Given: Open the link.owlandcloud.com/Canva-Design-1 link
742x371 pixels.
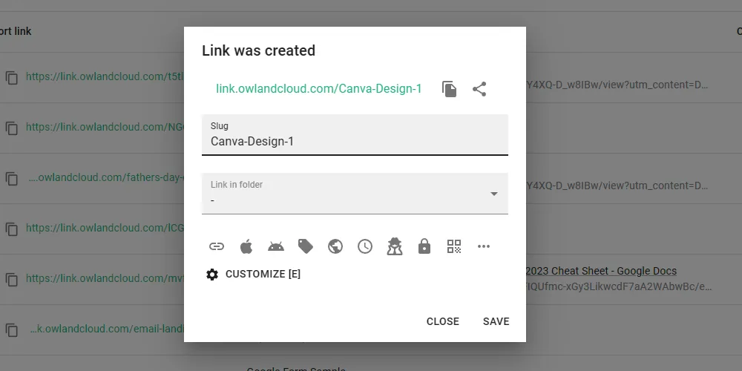Looking at the screenshot, I should pyautogui.click(x=319, y=88).
